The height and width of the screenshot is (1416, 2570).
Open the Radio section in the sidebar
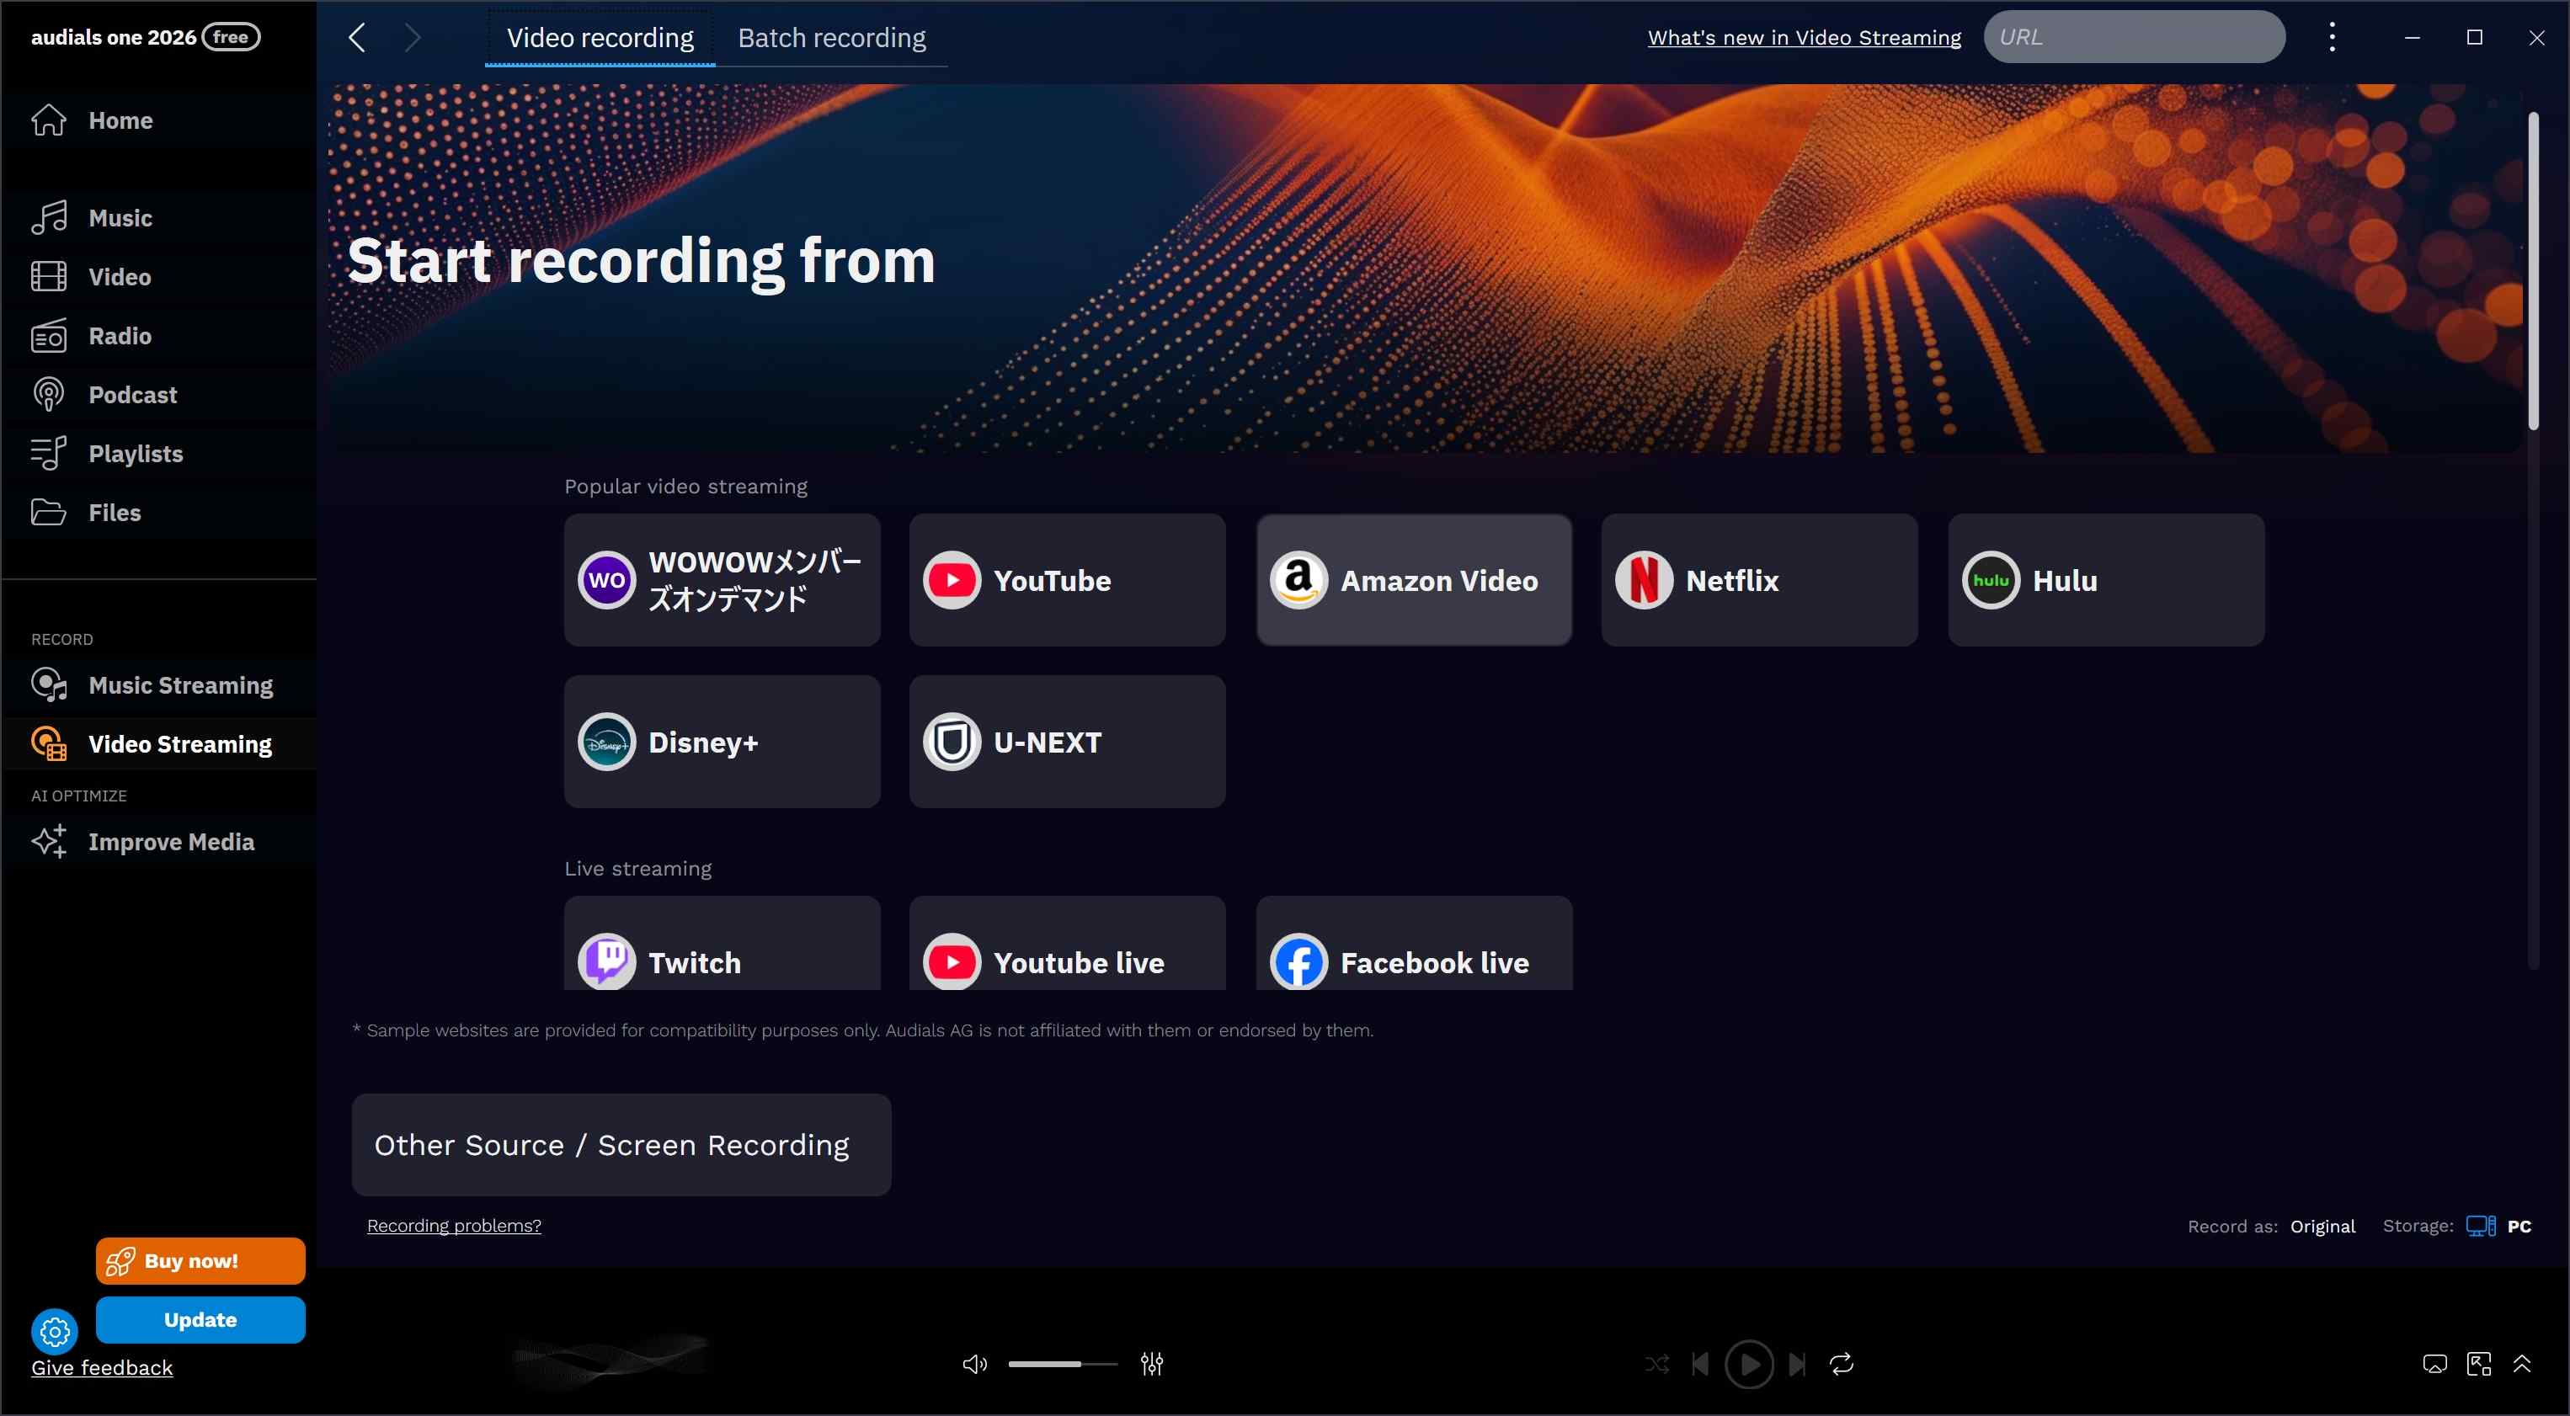(x=119, y=336)
